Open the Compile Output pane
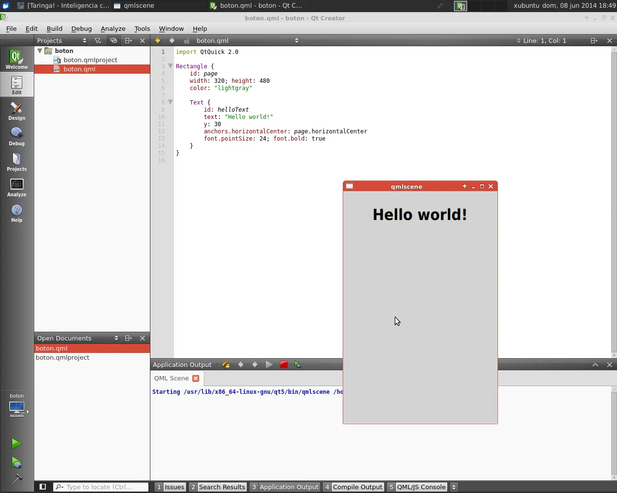617x493 pixels. (353, 487)
